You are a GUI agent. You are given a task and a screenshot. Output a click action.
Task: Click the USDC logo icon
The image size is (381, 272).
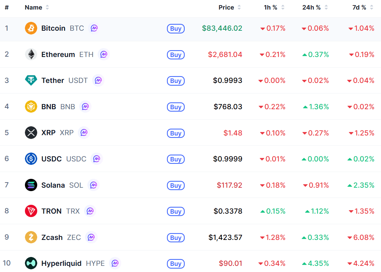tap(31, 159)
